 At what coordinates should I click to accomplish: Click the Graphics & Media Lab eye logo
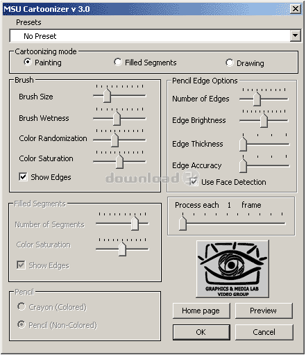(x=232, y=269)
